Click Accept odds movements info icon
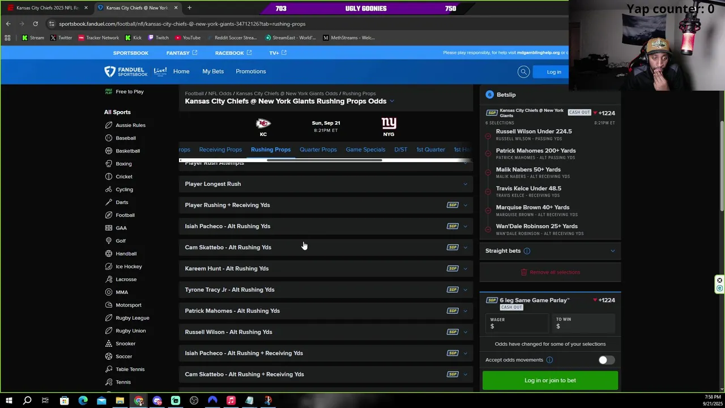This screenshot has height=408, width=725. (549, 360)
